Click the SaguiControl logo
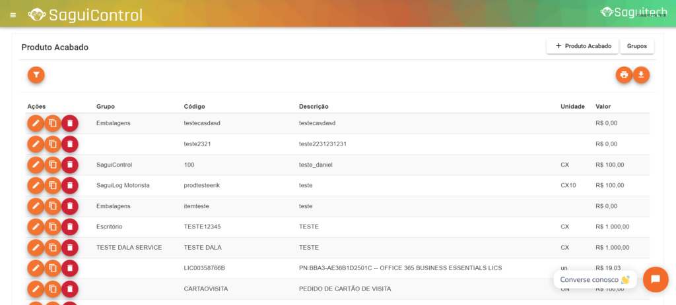Image resolution: width=676 pixels, height=305 pixels. [85, 14]
